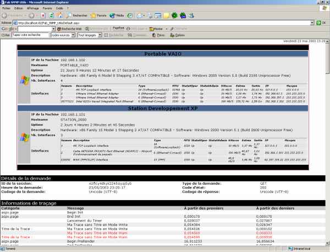This screenshot has height=252, width=330.
Task: Open the Affichage menu
Action: click(x=32, y=8)
